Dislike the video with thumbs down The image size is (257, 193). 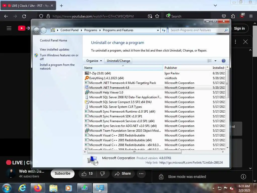pos(102,174)
